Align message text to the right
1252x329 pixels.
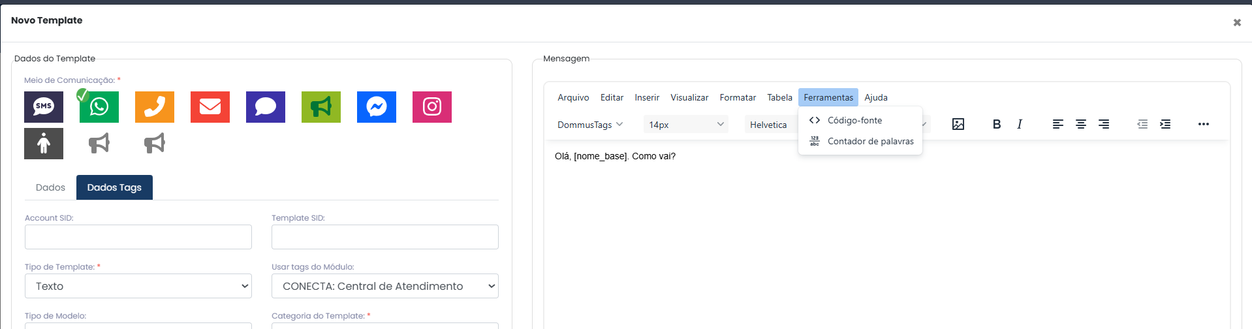[1104, 124]
